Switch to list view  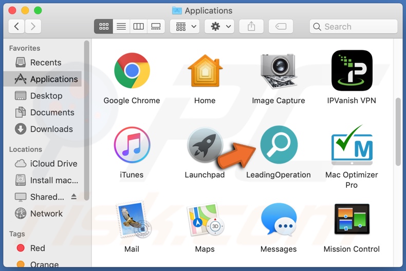121,26
